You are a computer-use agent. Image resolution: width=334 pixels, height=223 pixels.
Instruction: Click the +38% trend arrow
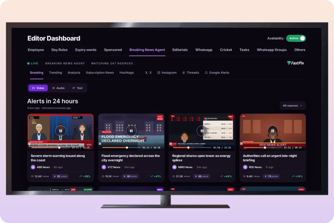pos(81,176)
